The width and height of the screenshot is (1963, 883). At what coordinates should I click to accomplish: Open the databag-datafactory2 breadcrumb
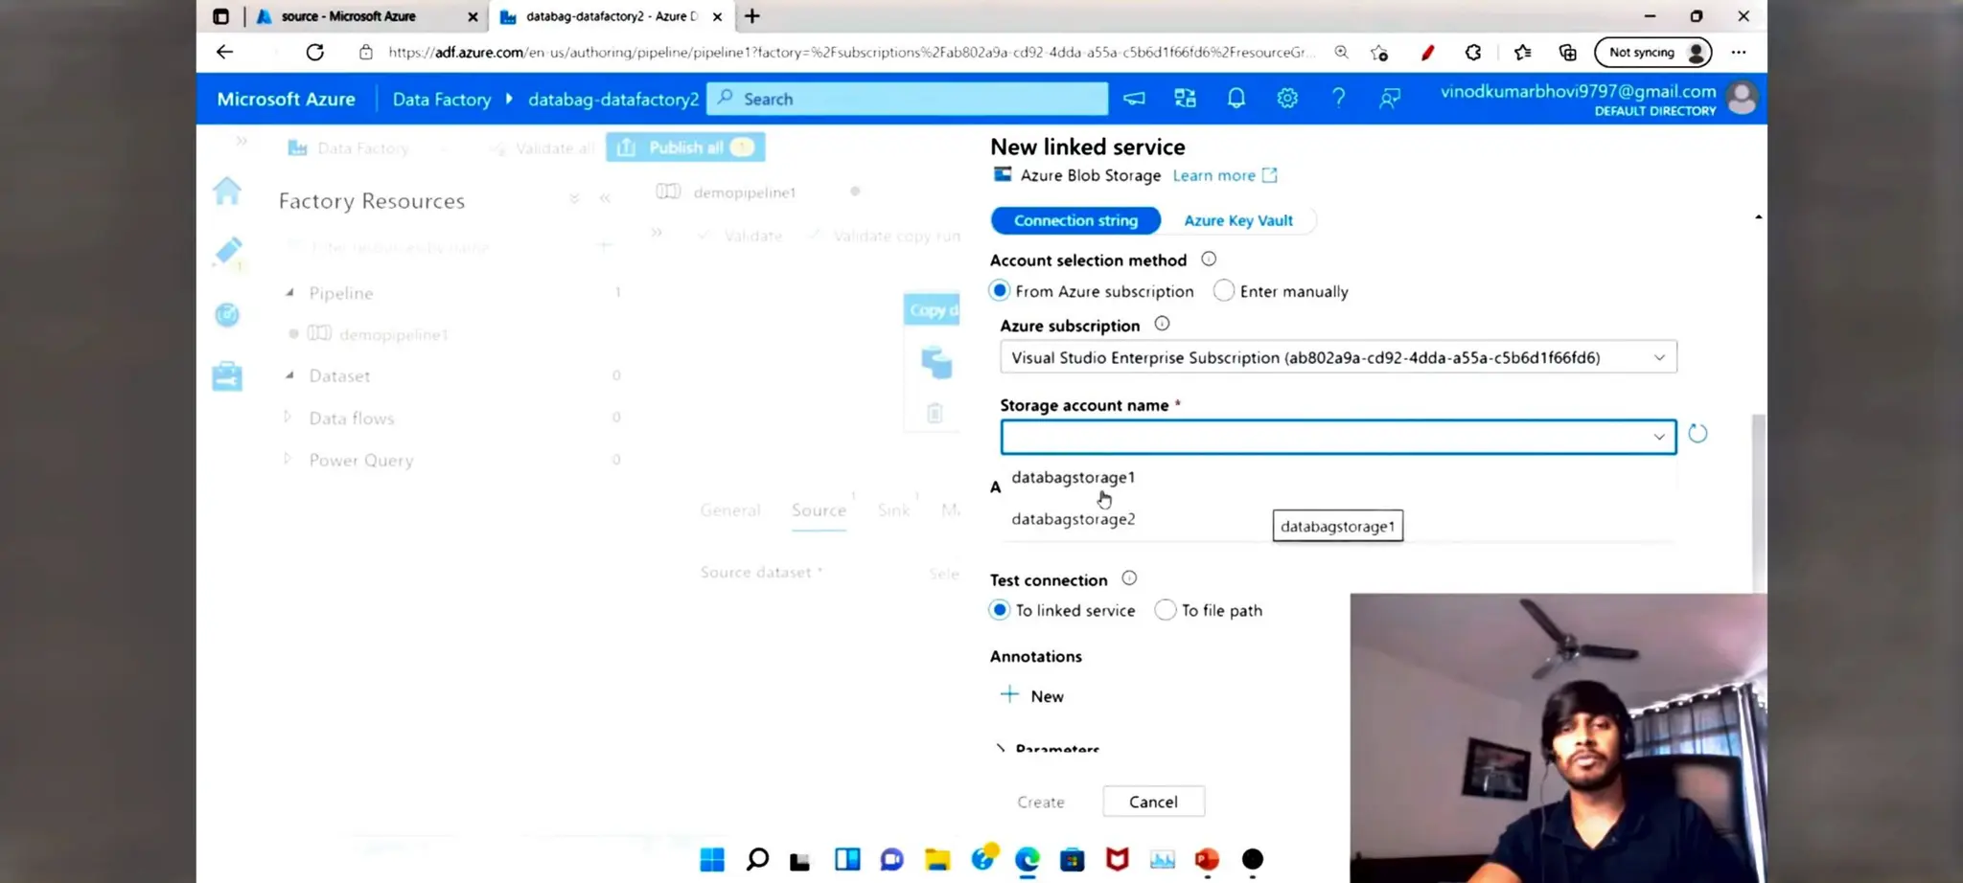[x=613, y=99]
